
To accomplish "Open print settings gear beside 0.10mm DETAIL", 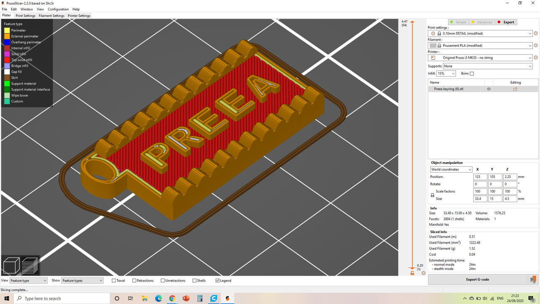I will point(536,33).
